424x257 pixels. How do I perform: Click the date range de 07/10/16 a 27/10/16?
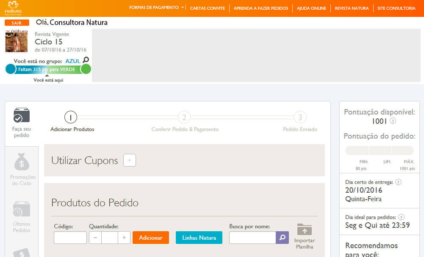[x=61, y=50]
